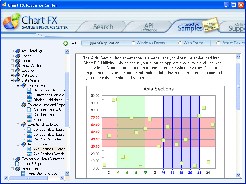This screenshot has width=246, height=184.
Task: Click content pane scroll down arrow
Action: click(239, 175)
